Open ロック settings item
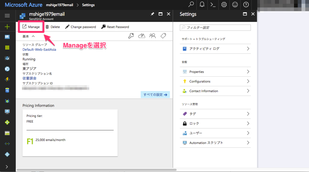The height and width of the screenshot is (172, 309). (x=215, y=124)
